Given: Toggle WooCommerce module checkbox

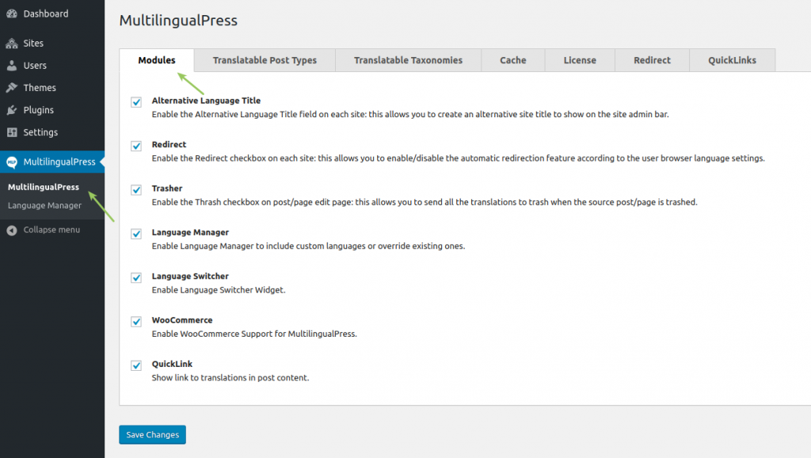Looking at the screenshot, I should coord(136,322).
